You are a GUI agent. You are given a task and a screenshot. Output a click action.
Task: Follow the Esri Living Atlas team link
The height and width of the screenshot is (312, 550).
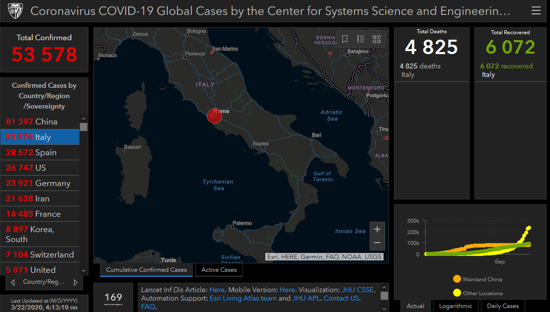coord(243,298)
